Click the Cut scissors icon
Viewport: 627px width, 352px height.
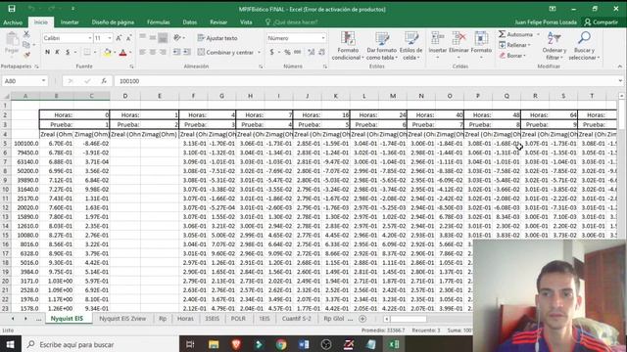coord(26,34)
